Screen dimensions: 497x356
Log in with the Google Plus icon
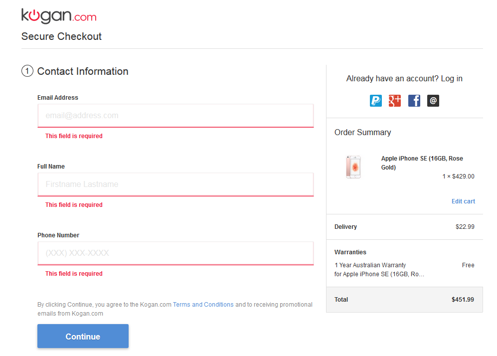click(x=395, y=101)
